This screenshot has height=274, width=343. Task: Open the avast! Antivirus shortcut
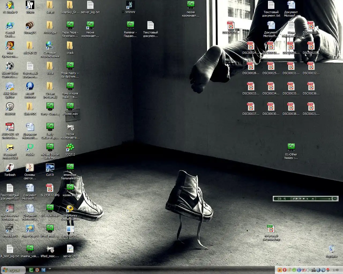point(30,86)
